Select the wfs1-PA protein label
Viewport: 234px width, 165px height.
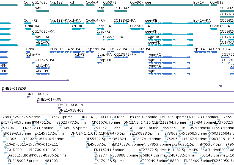(x=42, y=65)
